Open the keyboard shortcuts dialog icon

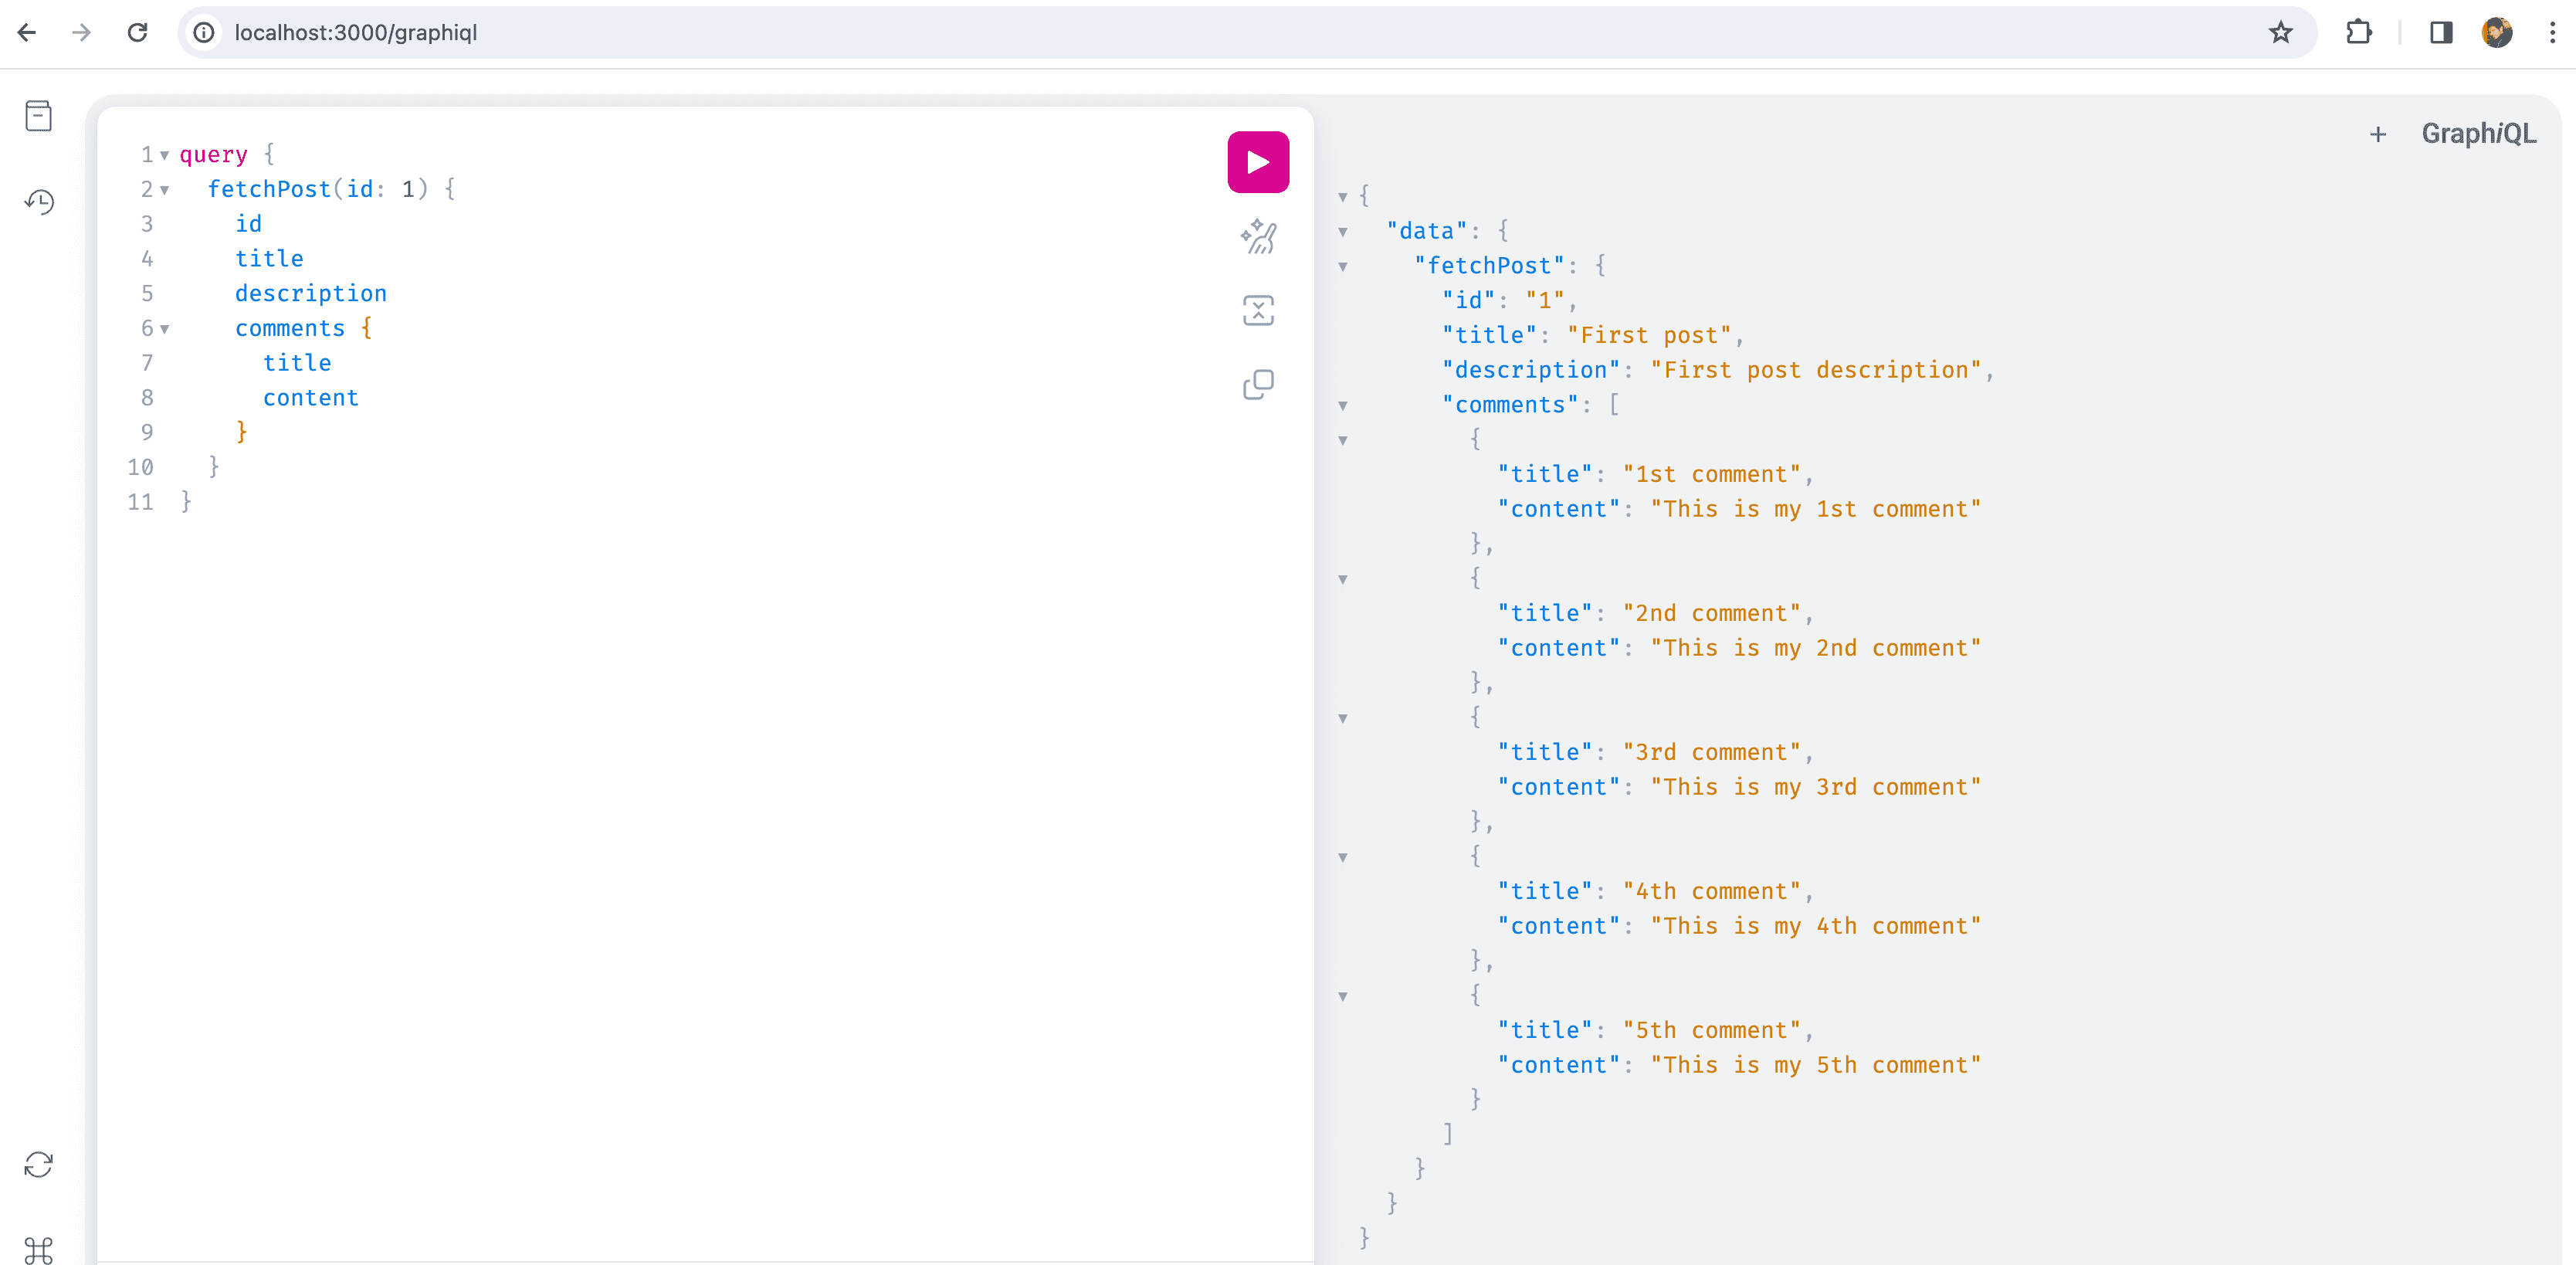(x=38, y=1249)
